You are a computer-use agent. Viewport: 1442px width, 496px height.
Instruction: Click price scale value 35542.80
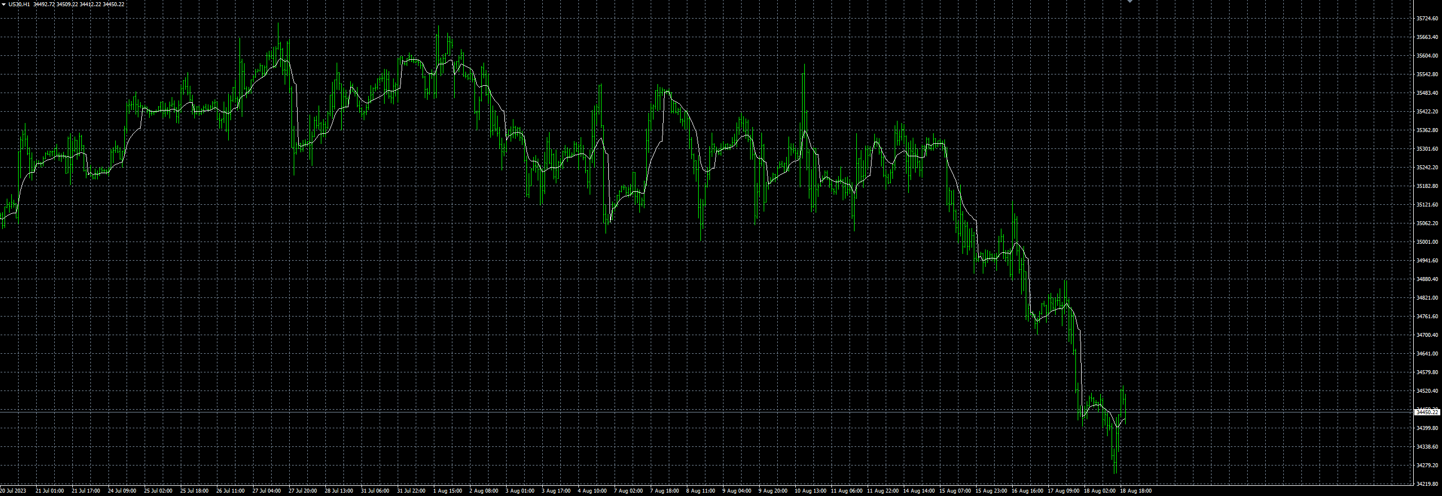(x=1427, y=74)
